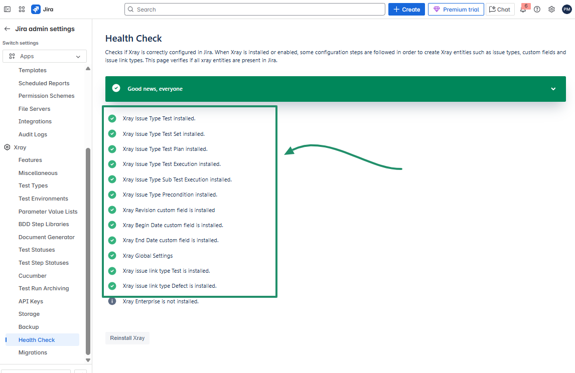
Task: Click the Xray section label in sidebar
Action: click(x=20, y=147)
